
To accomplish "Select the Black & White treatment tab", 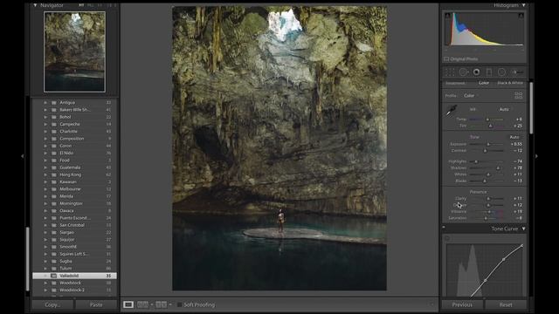I will coord(510,83).
